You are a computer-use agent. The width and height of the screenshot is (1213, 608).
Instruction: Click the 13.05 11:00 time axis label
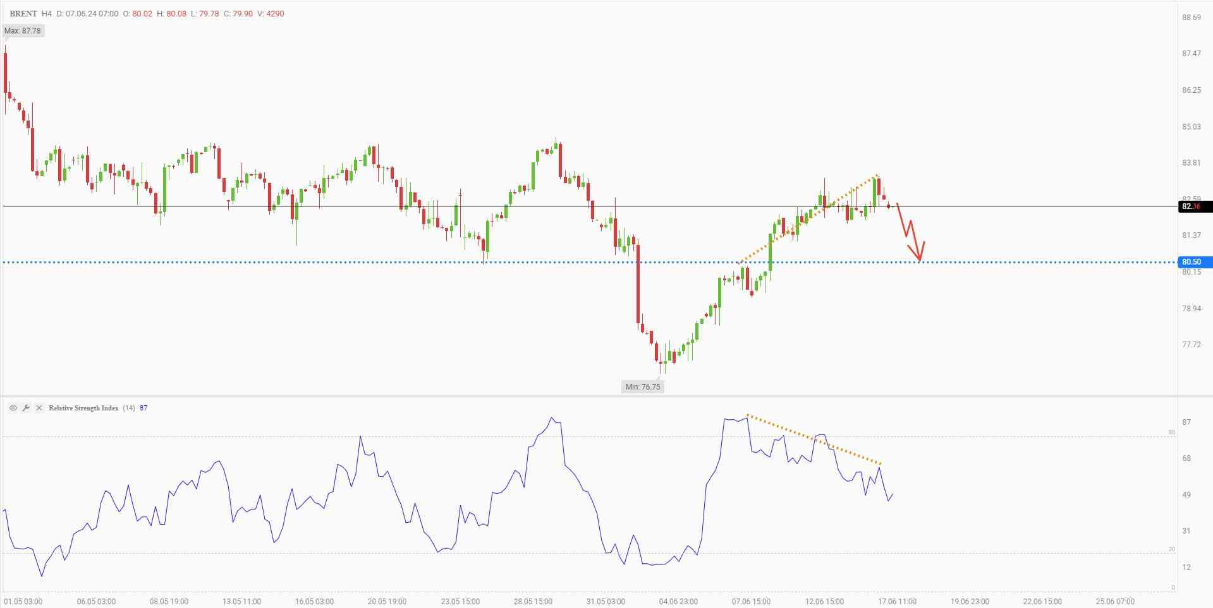pyautogui.click(x=241, y=601)
